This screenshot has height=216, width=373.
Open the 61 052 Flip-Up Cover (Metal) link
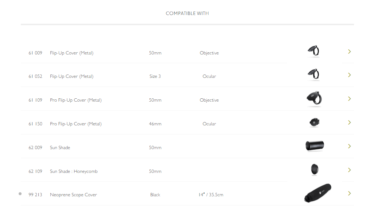point(72,76)
